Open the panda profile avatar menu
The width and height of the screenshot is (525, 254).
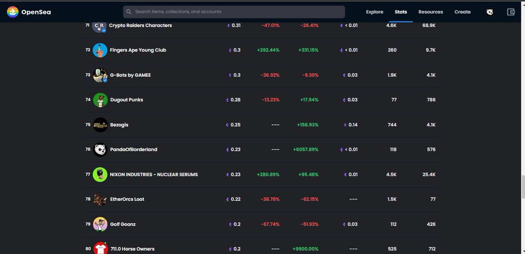coord(490,12)
